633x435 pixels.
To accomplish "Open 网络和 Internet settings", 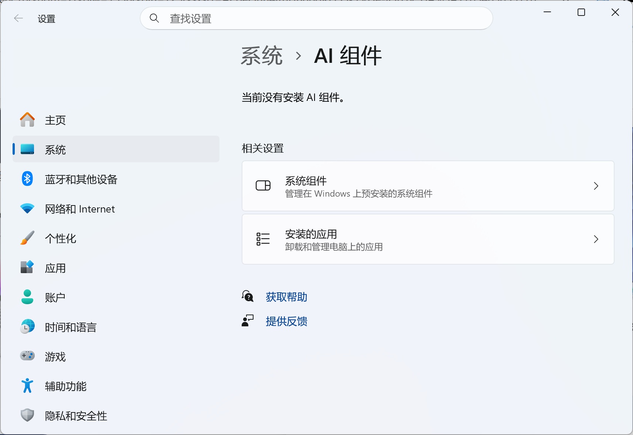I will [x=116, y=208].
